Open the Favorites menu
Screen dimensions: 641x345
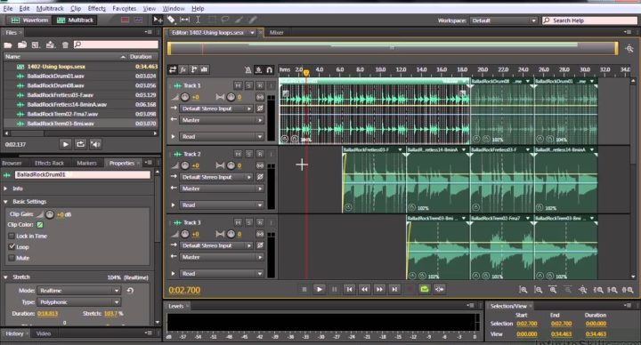click(x=125, y=8)
